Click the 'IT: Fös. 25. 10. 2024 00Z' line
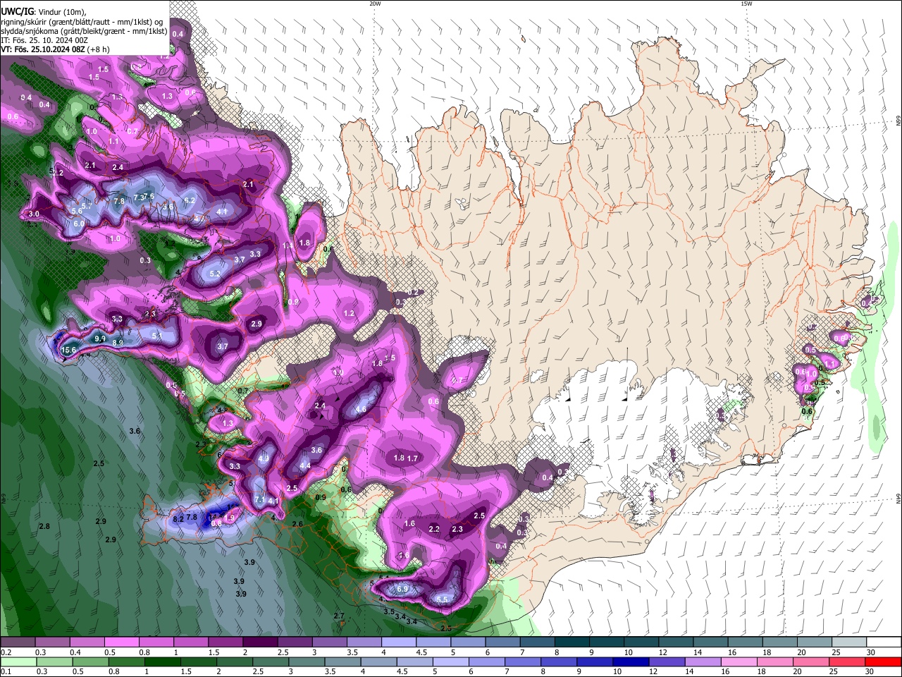The image size is (902, 677). (44, 40)
